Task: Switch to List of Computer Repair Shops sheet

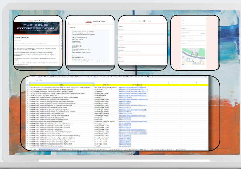Action: [x=161, y=150]
